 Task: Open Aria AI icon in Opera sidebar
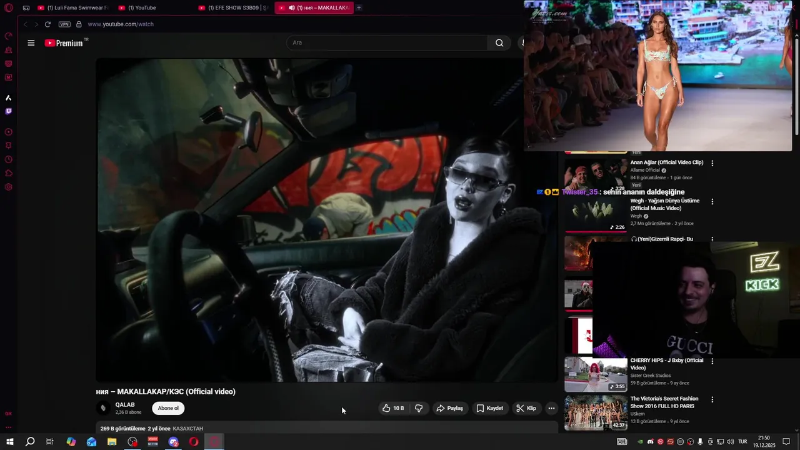pyautogui.click(x=9, y=97)
